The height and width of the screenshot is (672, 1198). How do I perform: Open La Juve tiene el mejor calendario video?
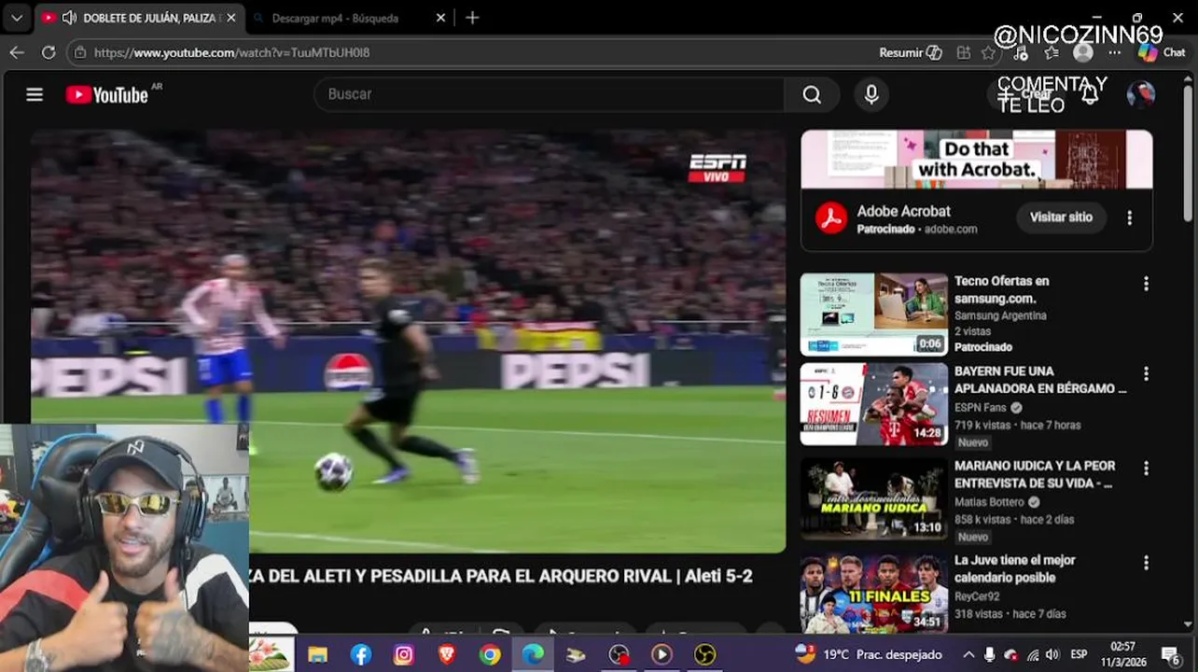[1015, 568]
